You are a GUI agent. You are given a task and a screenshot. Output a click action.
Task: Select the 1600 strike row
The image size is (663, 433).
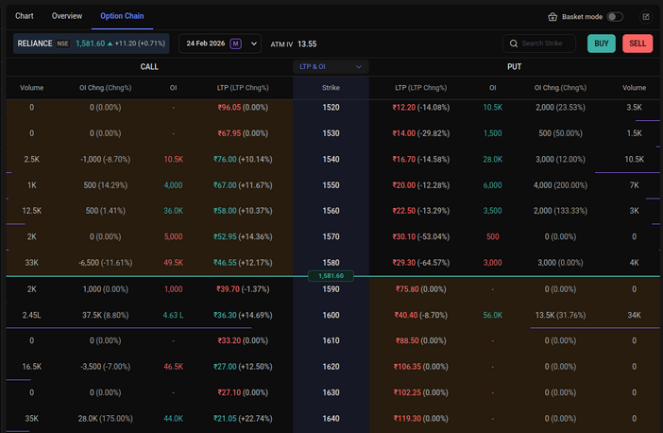[331, 314]
